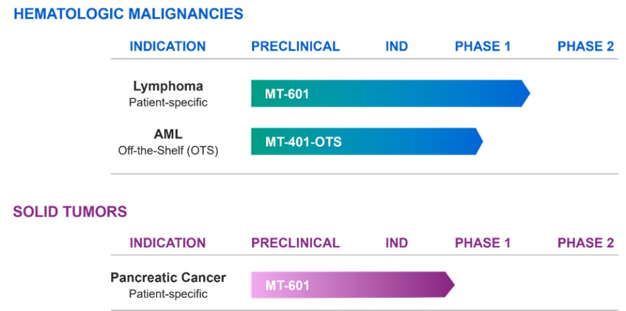This screenshot has height=311, width=626.
Task: Select the Indication header under Solid Tumors
Action: point(167,243)
